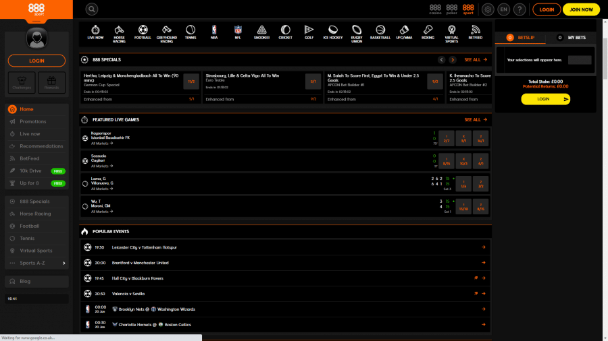
Task: Select draw odds for Sassuolo v Cagliari
Action: coord(463,161)
